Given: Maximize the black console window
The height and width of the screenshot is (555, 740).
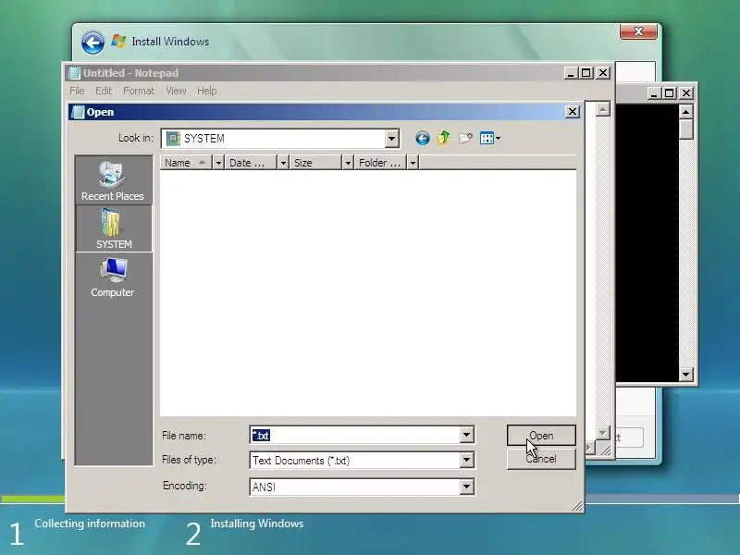Looking at the screenshot, I should point(669,93).
